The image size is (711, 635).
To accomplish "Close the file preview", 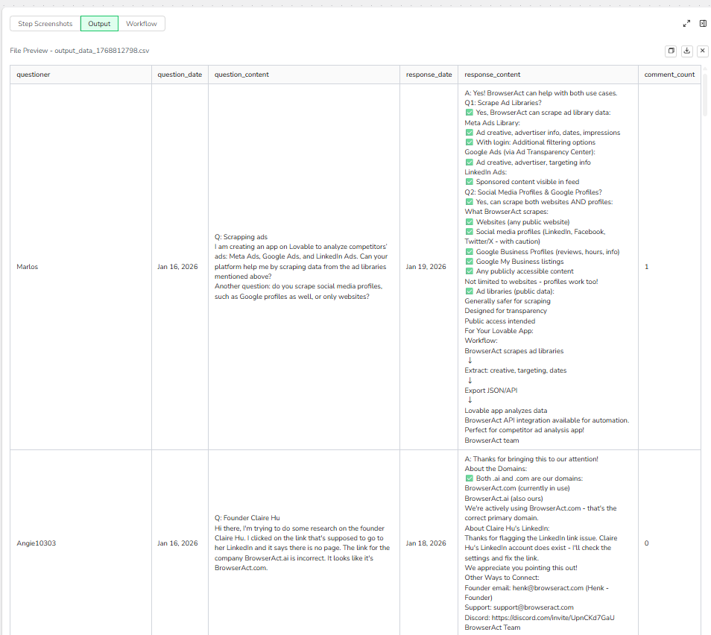I will point(702,51).
